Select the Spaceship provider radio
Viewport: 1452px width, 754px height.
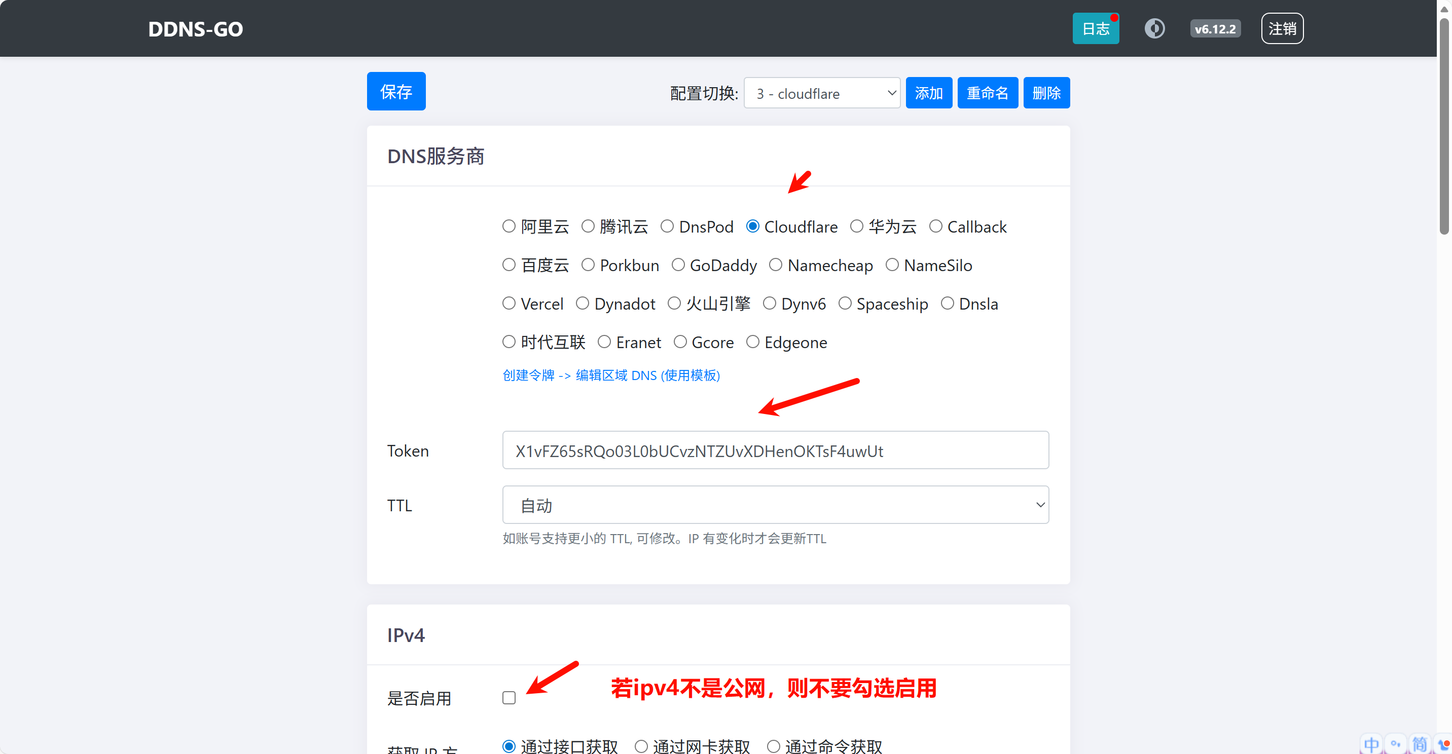[844, 304]
